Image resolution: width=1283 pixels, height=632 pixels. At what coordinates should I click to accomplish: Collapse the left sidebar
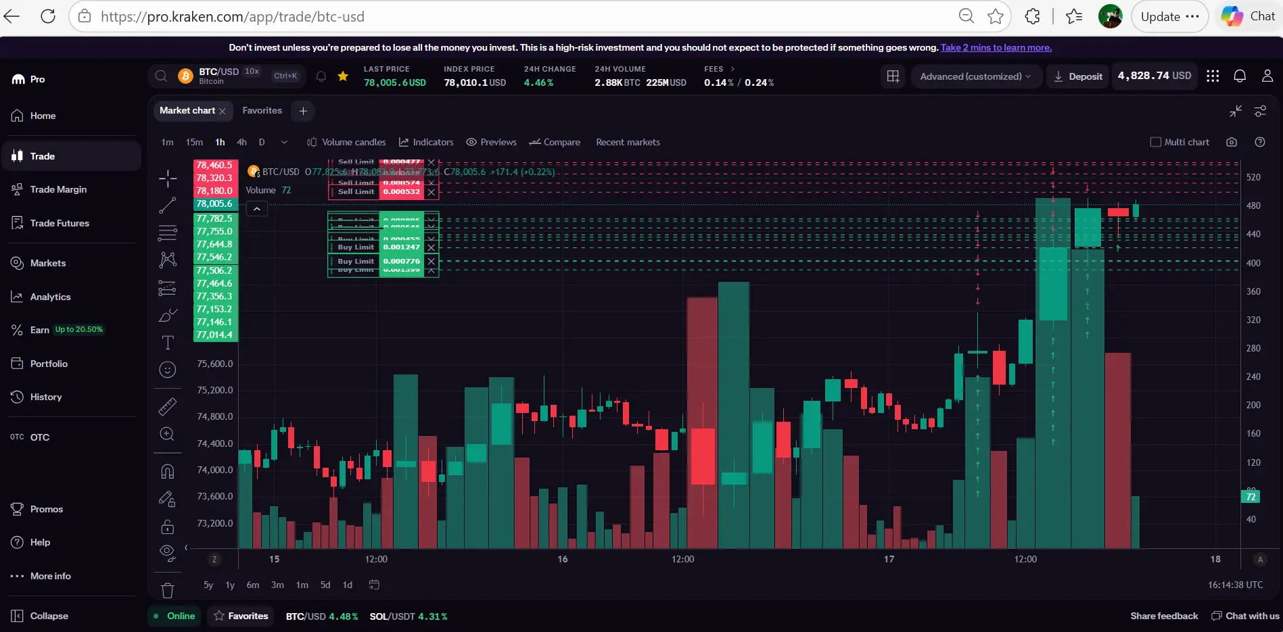click(x=40, y=616)
